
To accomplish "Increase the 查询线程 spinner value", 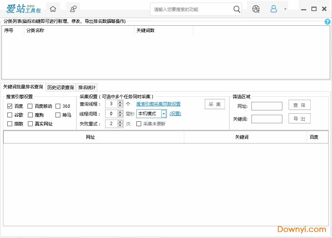I will tap(120, 102).
